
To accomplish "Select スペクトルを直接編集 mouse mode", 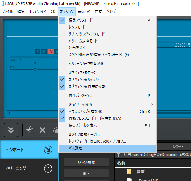I will [x=107, y=55].
